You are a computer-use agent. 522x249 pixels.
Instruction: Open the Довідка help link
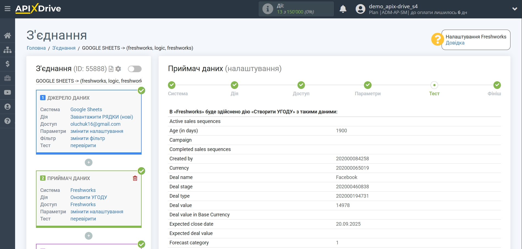(455, 43)
